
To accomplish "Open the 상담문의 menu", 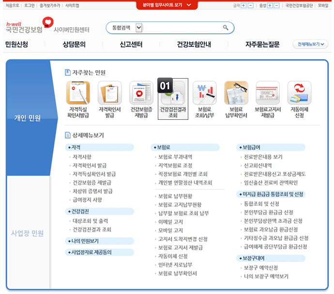I will click(74, 45).
